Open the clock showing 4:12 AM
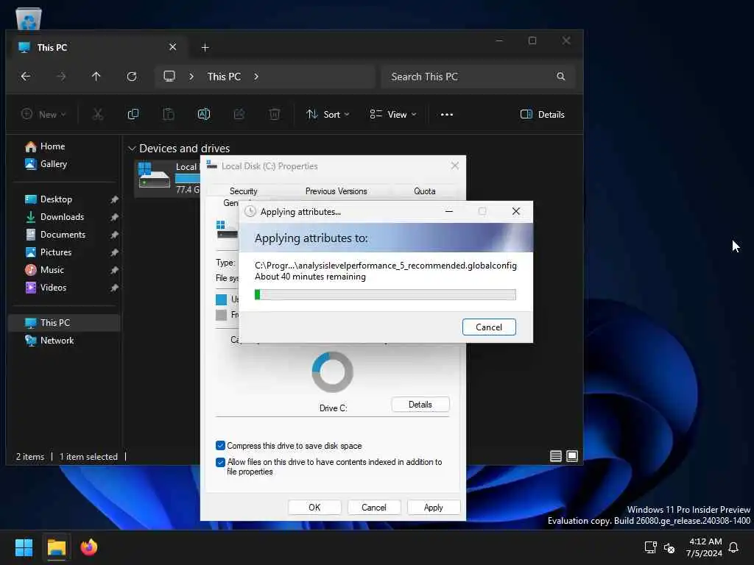The width and height of the screenshot is (754, 565). [x=704, y=547]
